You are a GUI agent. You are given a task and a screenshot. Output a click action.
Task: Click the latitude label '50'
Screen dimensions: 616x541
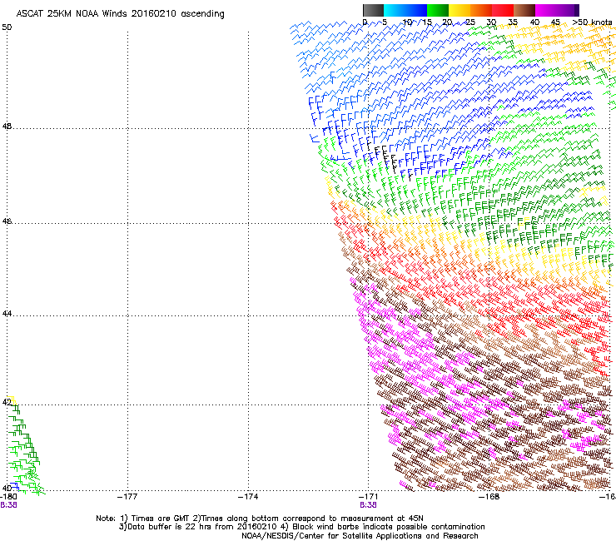pos(7,27)
